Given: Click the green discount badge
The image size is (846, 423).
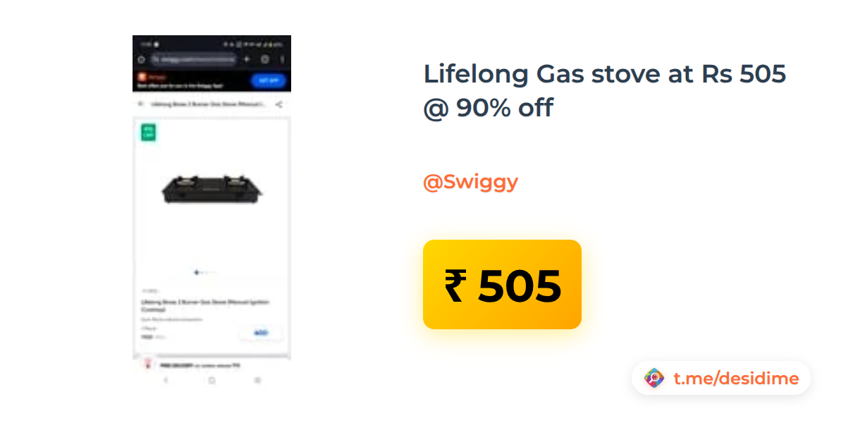Looking at the screenshot, I should [148, 132].
